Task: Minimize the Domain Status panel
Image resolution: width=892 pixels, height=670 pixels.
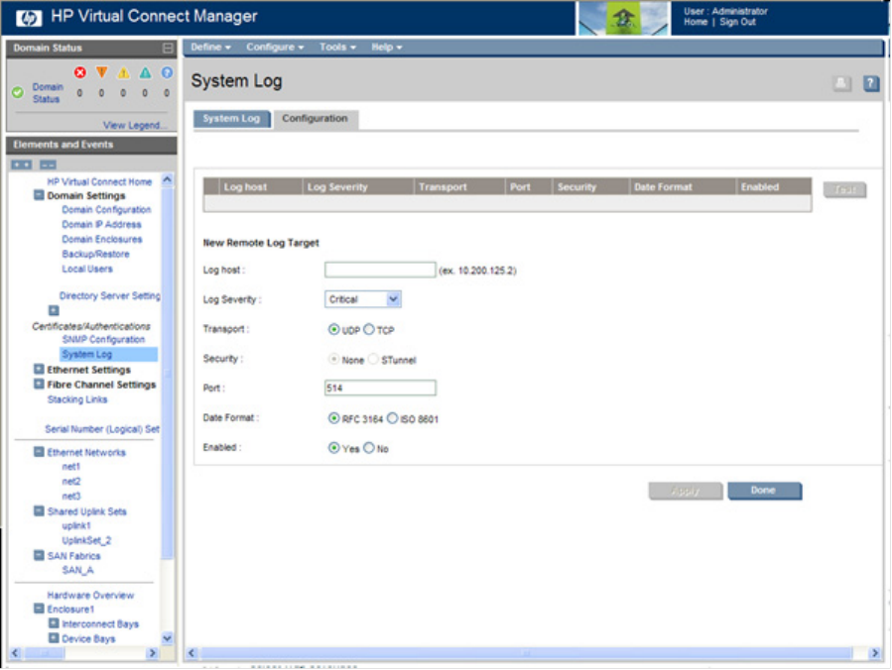Action: [168, 48]
